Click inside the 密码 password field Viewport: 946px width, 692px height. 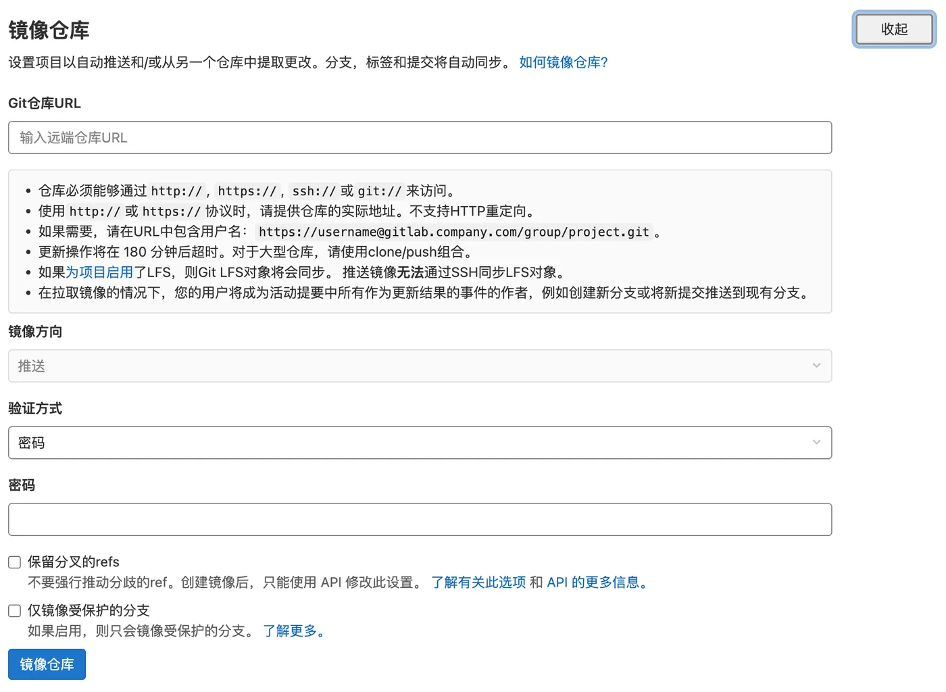(x=419, y=519)
